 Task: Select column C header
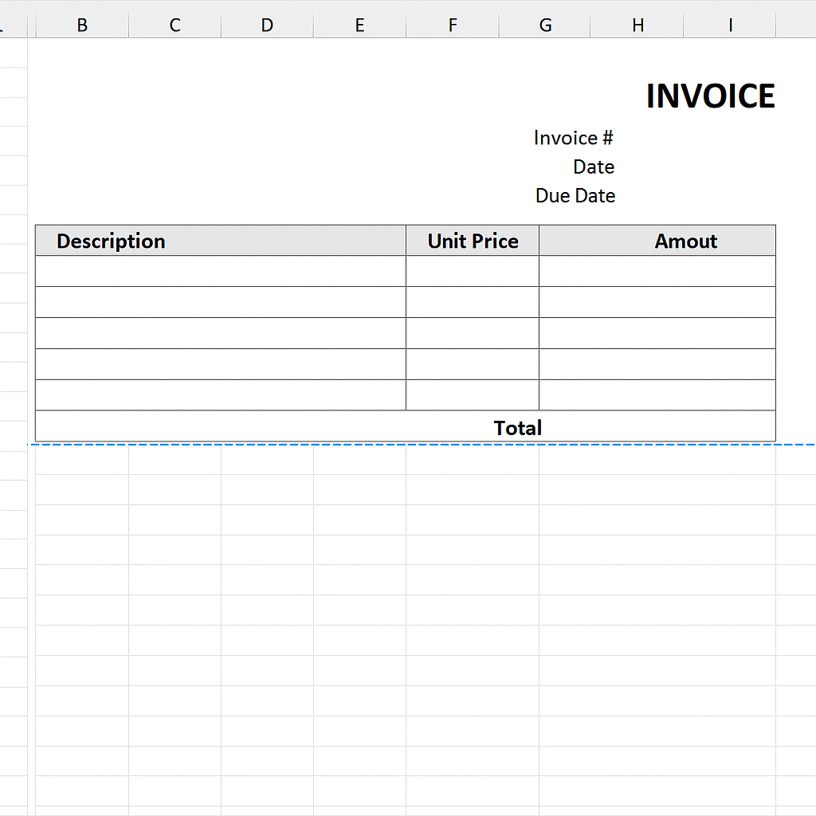point(175,25)
